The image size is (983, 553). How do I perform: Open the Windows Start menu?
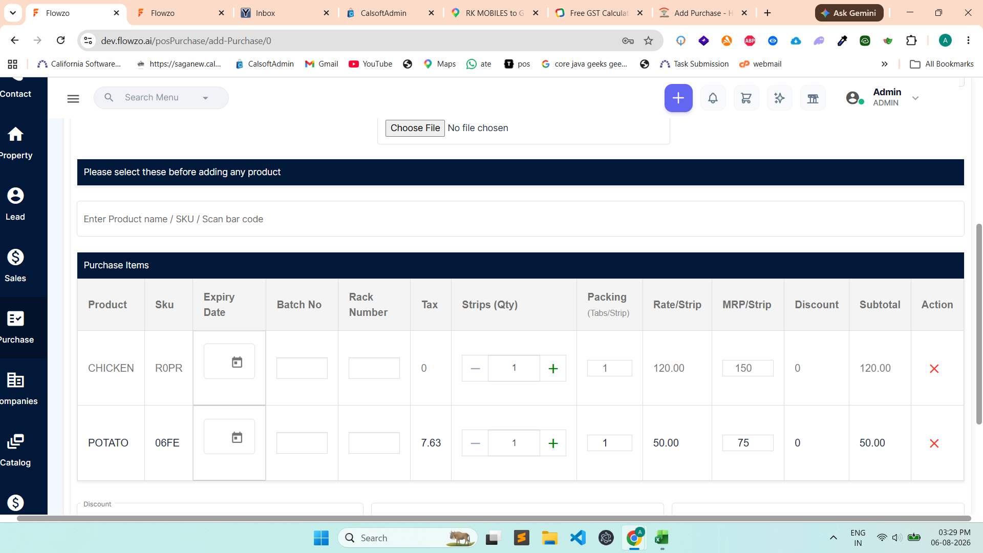(321, 538)
